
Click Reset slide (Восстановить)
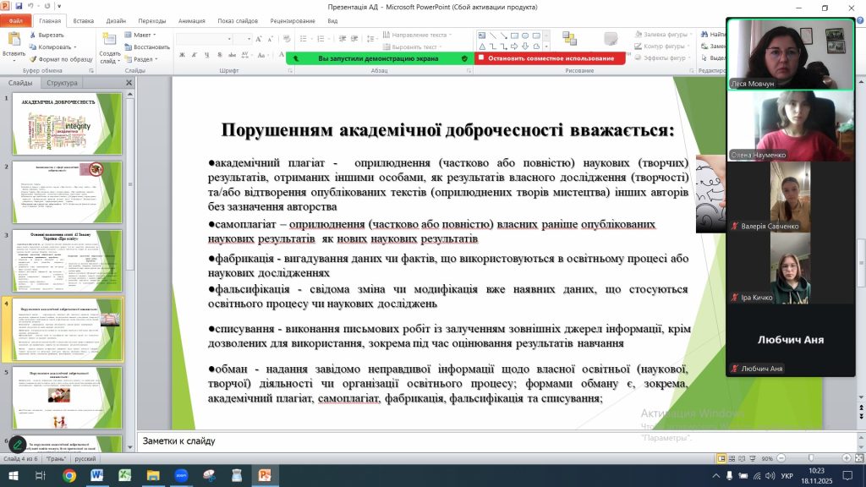[x=147, y=47]
